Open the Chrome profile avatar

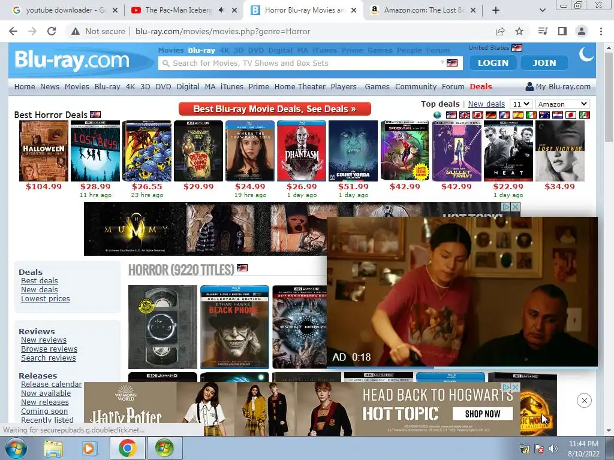pos(582,31)
